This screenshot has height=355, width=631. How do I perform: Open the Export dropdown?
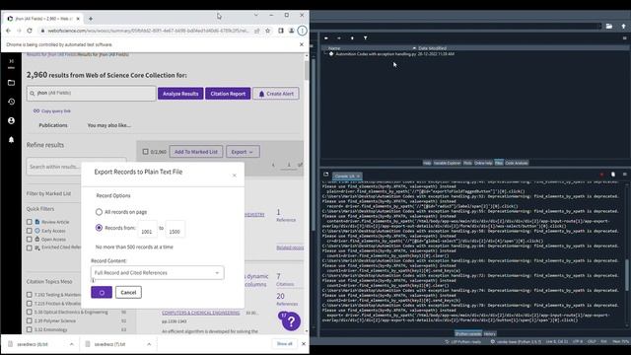pyautogui.click(x=243, y=152)
